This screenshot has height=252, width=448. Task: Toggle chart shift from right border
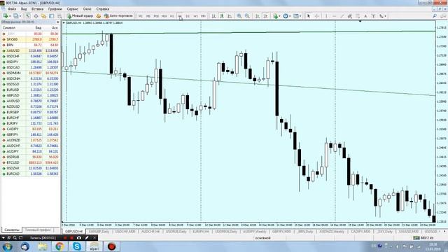pyautogui.click(x=265, y=16)
